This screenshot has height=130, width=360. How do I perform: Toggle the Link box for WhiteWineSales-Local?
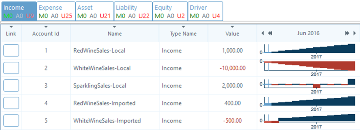click(x=11, y=68)
